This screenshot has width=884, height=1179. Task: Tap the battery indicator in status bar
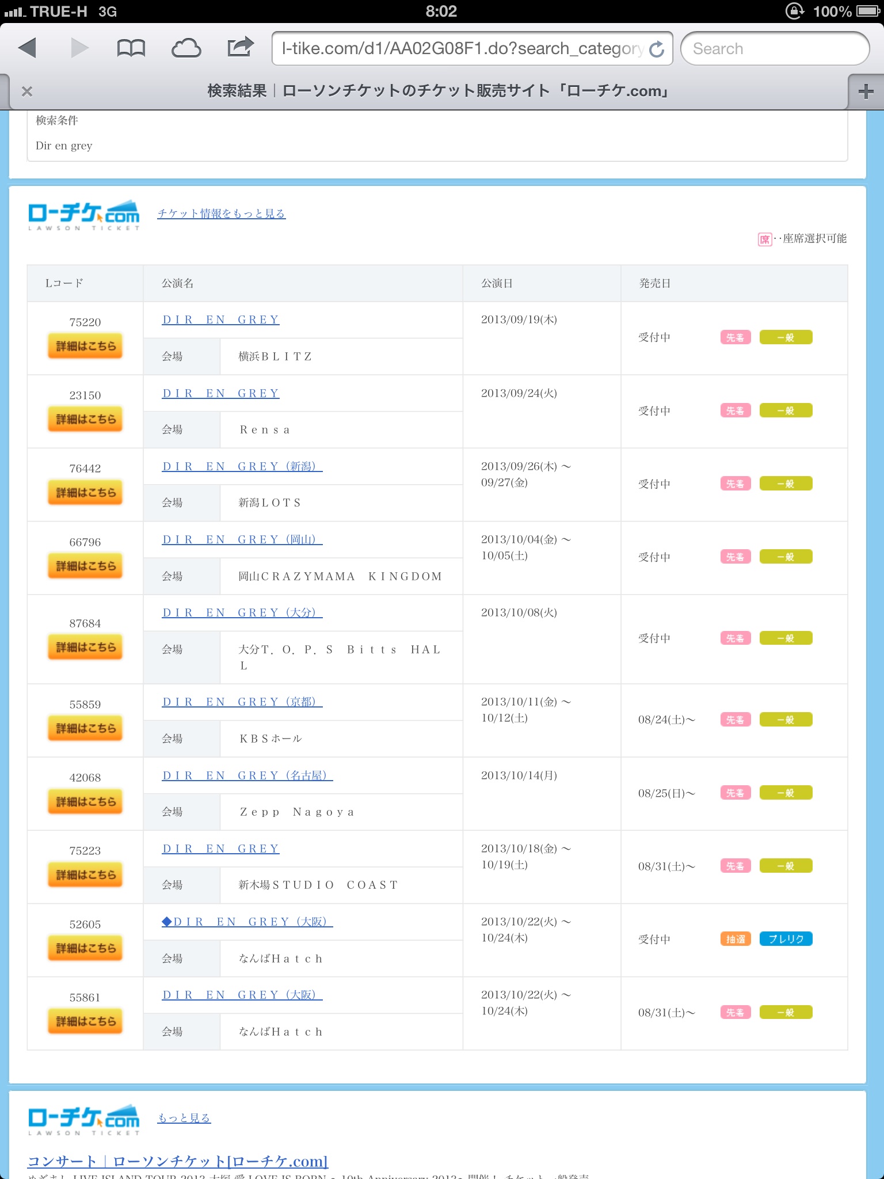pos(868,11)
